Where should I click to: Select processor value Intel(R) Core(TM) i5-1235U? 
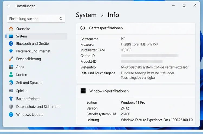[139, 44]
